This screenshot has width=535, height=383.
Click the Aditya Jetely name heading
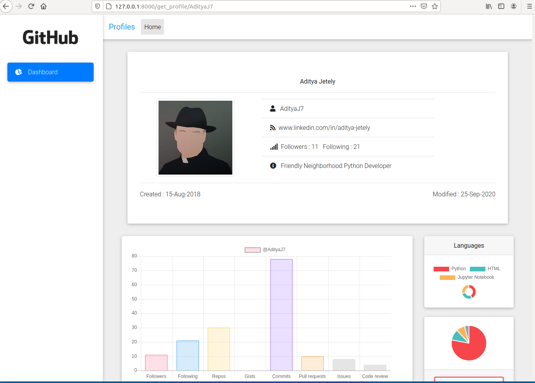point(317,81)
